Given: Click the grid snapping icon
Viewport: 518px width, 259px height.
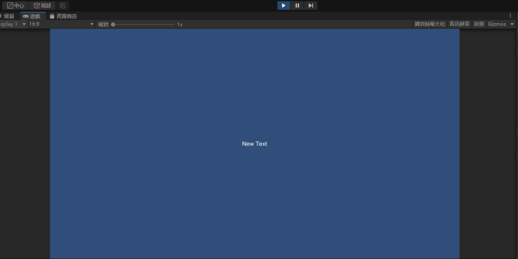Looking at the screenshot, I should (63, 6).
